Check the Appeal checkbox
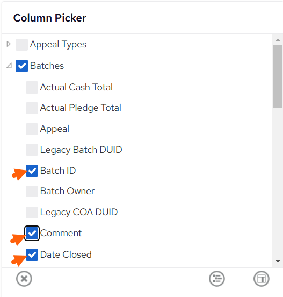Screen dimensions: 283x297 tap(32, 129)
